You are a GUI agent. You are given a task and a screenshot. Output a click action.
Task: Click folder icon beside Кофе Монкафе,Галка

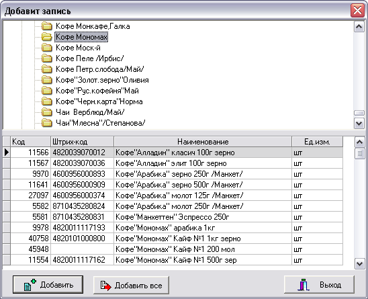coord(47,26)
